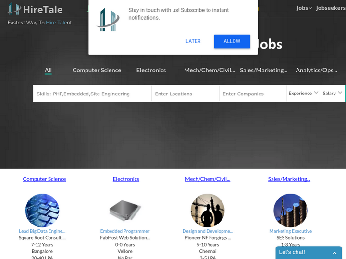Image resolution: width=346 pixels, height=259 pixels.
Task: Click the Enter Locations field
Action: (185, 94)
